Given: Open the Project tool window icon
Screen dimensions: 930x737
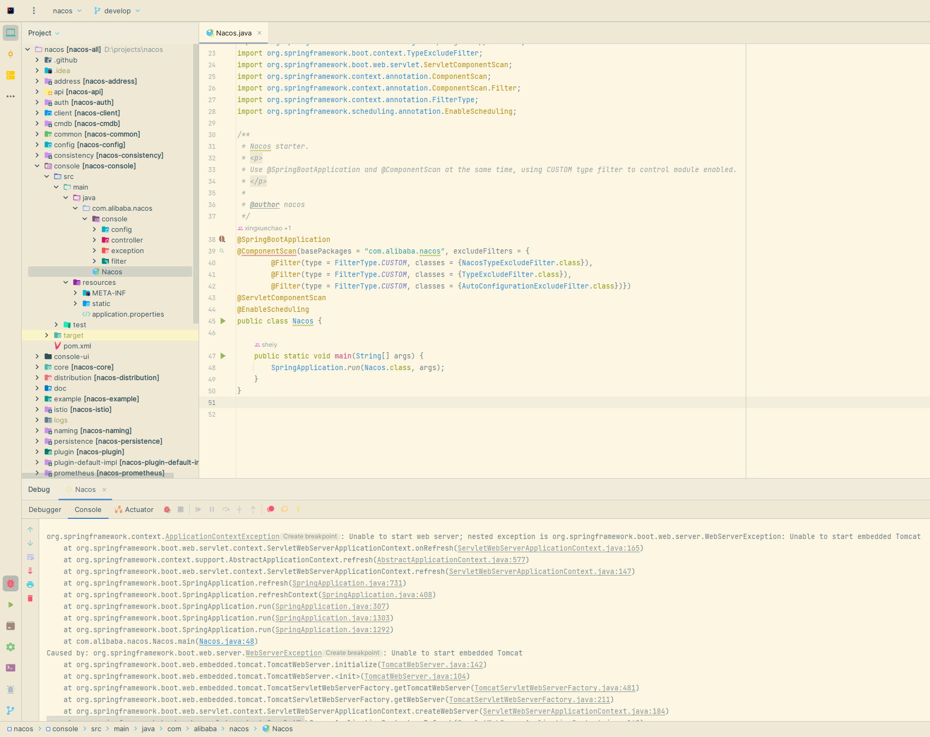Looking at the screenshot, I should [x=11, y=33].
